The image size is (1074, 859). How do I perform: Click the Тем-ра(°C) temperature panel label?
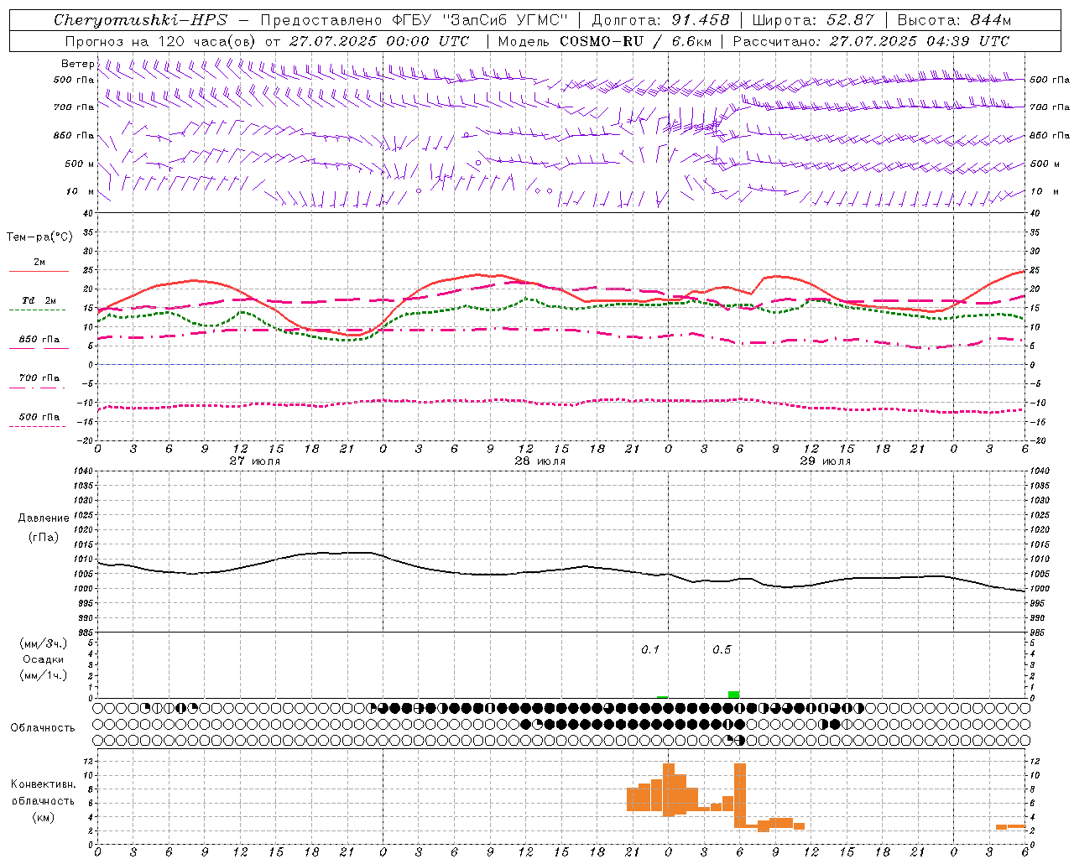point(39,237)
